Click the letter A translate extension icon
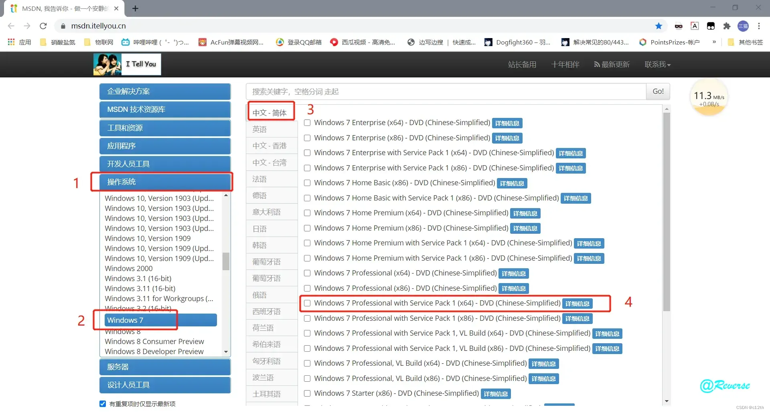 [x=695, y=26]
